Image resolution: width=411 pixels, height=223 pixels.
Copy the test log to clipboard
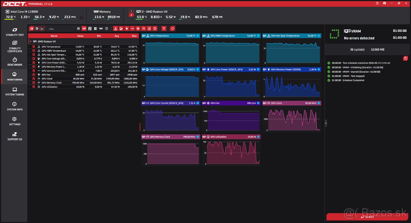pyautogui.click(x=406, y=58)
